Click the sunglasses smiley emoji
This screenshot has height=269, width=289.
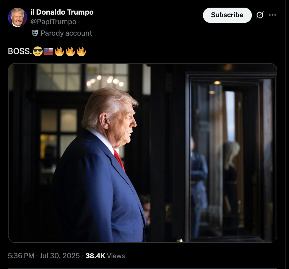tap(37, 51)
